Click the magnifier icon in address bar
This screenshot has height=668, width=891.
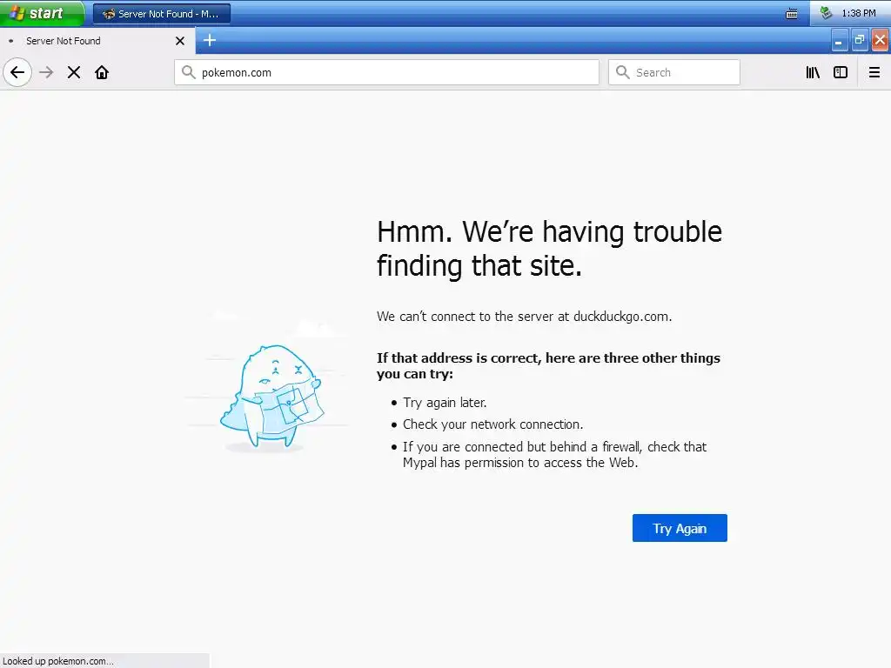pyautogui.click(x=188, y=72)
